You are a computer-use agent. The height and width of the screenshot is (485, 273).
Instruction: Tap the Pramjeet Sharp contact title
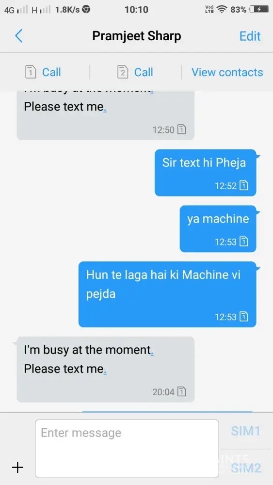pyautogui.click(x=137, y=36)
